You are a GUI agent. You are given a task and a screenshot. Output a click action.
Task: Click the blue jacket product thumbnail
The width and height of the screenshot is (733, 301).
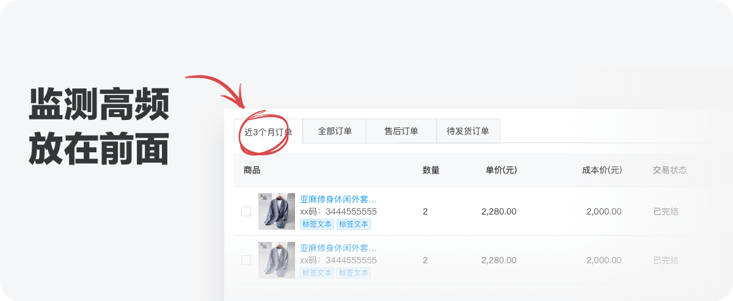click(x=277, y=211)
